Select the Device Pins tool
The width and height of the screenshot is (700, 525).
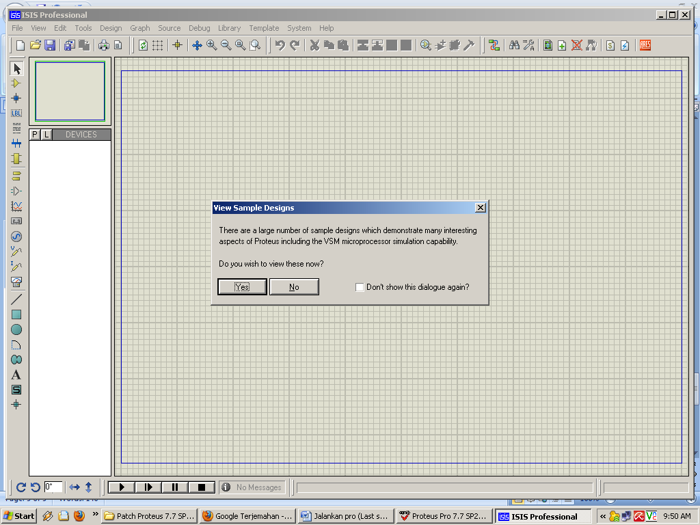coord(16,191)
